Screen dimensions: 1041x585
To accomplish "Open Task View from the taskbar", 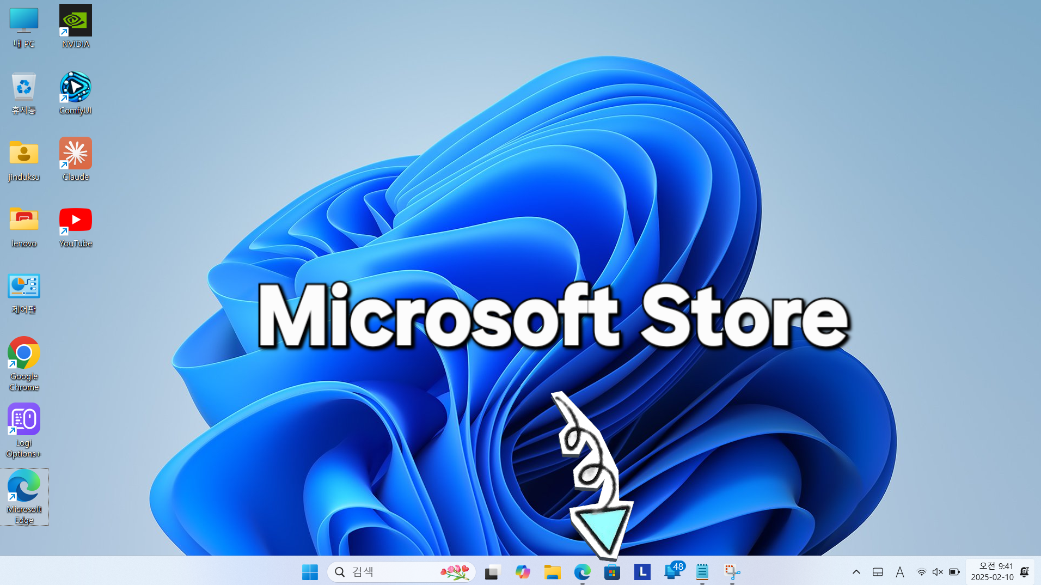I will (x=493, y=572).
